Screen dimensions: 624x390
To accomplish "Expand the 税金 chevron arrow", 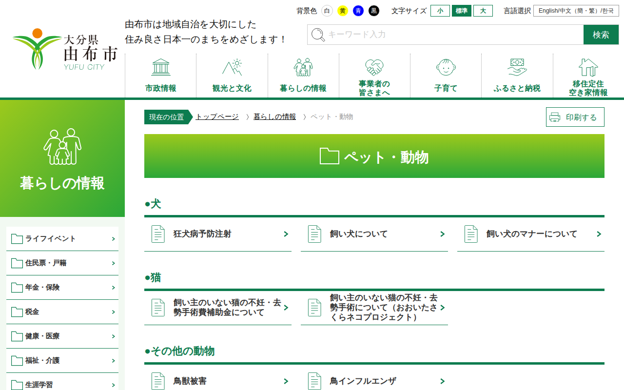I will click(113, 312).
